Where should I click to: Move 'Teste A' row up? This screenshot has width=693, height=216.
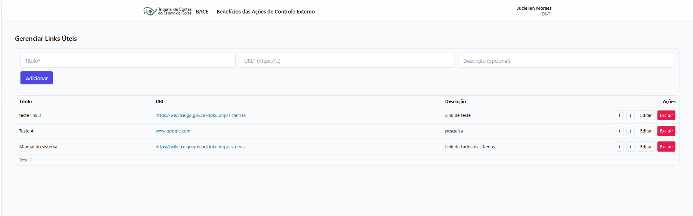pos(620,131)
